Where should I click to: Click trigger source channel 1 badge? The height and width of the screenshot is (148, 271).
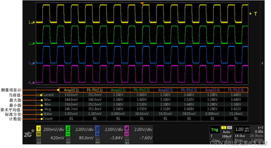[224, 128]
